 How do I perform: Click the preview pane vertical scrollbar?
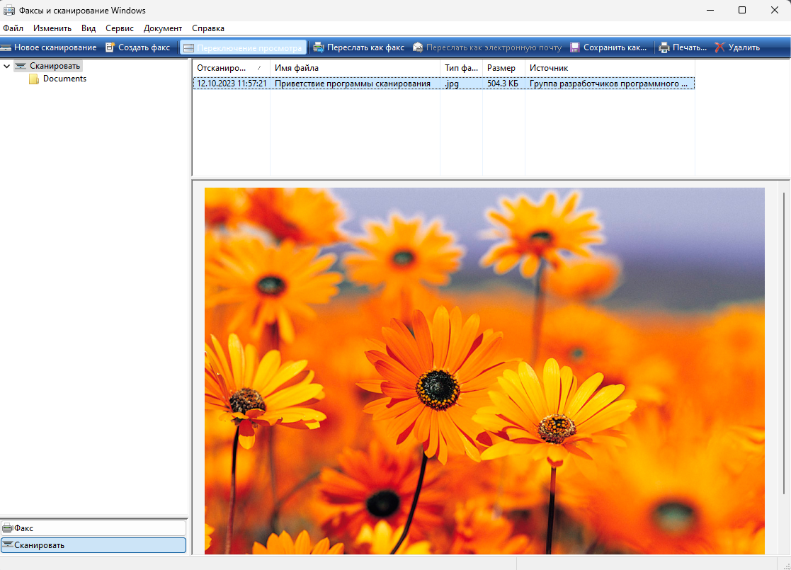[x=783, y=343]
